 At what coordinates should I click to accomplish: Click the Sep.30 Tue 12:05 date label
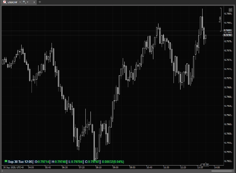pyautogui.click(x=20, y=161)
